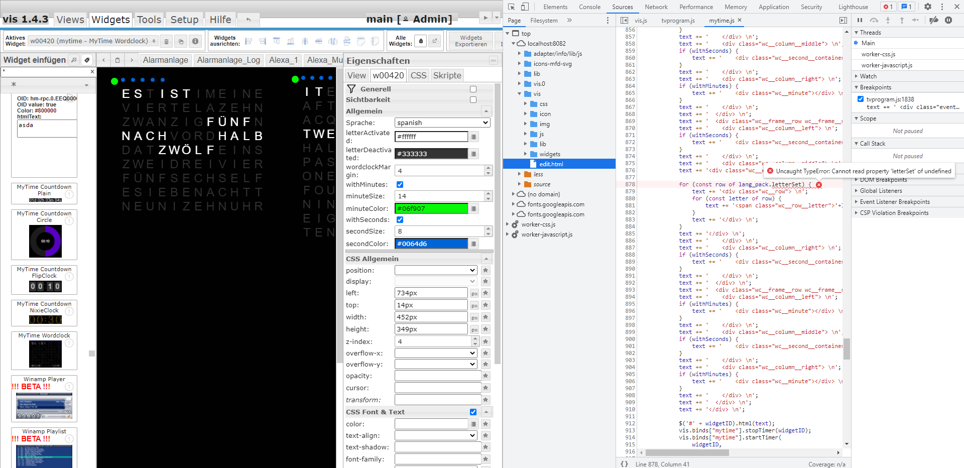Align widgets to bottom edge icon
The image size is (964, 468).
(291, 41)
